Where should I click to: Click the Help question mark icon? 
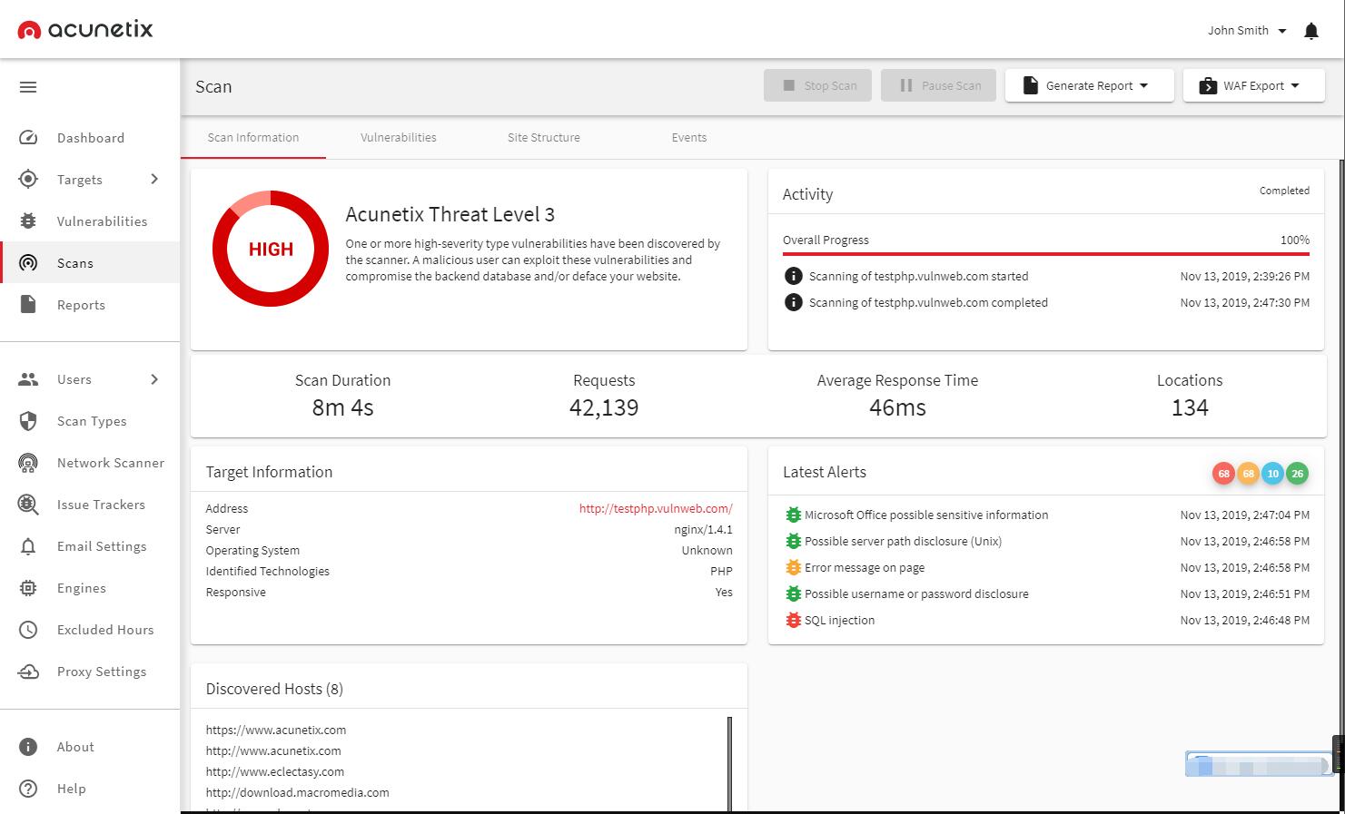tap(28, 789)
